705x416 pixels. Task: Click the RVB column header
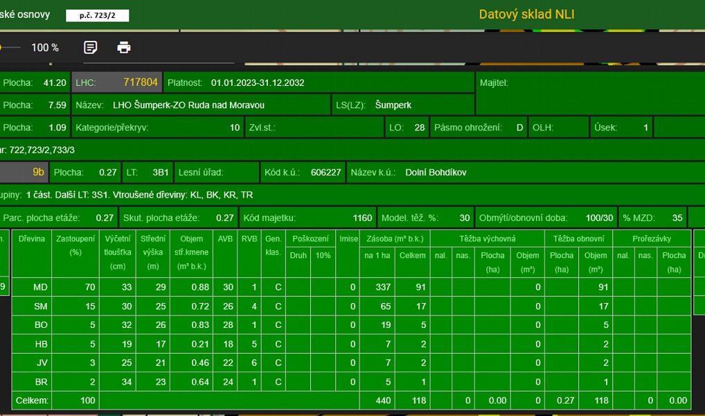pyautogui.click(x=249, y=254)
